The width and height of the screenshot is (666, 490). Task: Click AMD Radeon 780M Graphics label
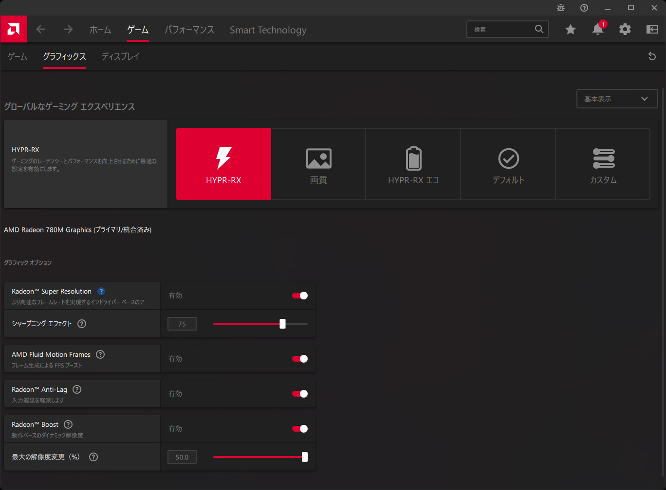tap(78, 230)
